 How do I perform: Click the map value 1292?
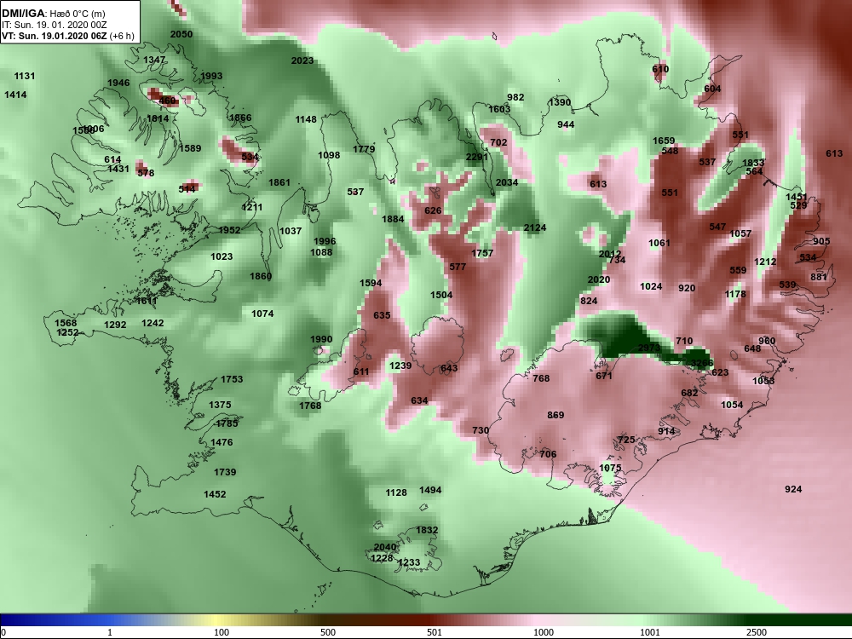pyautogui.click(x=115, y=325)
